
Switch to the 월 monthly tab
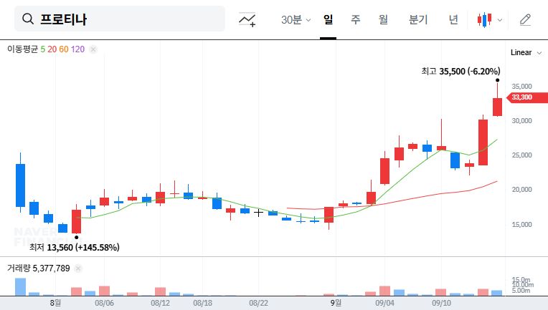point(383,19)
